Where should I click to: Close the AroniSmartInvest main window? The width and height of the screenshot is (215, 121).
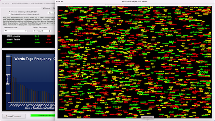point(3,4)
